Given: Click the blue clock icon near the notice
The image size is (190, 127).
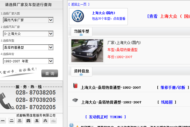Looking at the screenshot, I should (71, 125).
